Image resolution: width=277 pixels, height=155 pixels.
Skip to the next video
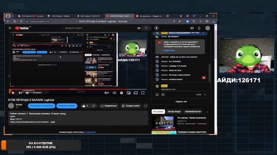pyautogui.click(x=20, y=93)
